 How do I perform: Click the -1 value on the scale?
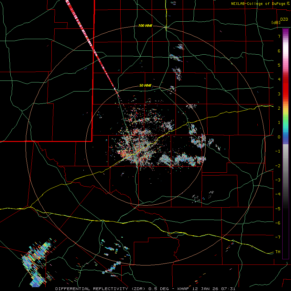(x=278, y=151)
